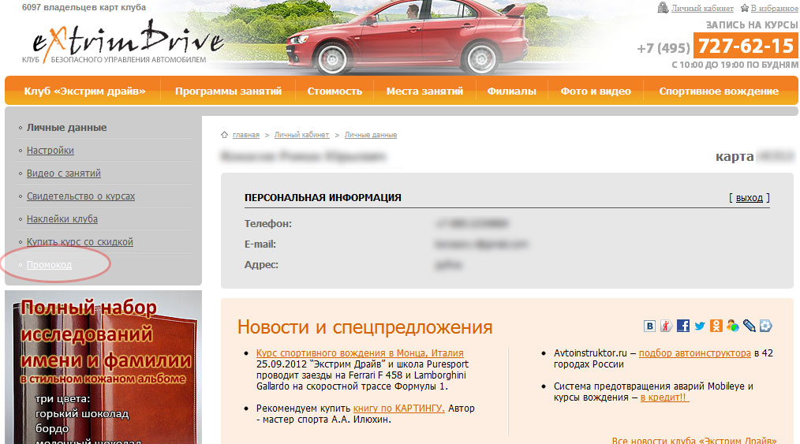The image size is (800, 444).
Task: Click the С 10:00 ДО 19:00 ПО БУДНЯМ text
Action: (x=735, y=65)
